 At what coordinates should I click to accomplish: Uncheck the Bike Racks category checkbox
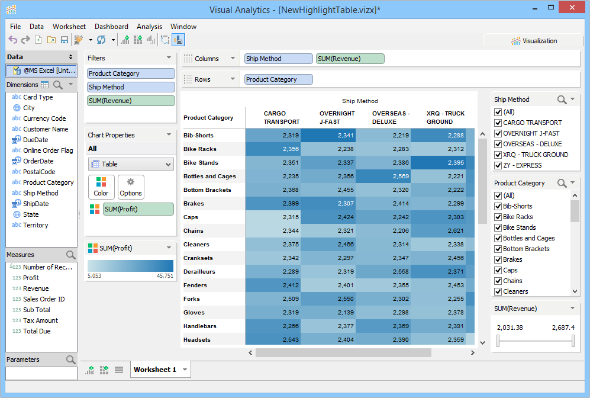point(498,217)
